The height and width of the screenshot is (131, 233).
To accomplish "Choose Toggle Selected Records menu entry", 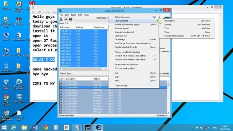I will click(134, 47).
